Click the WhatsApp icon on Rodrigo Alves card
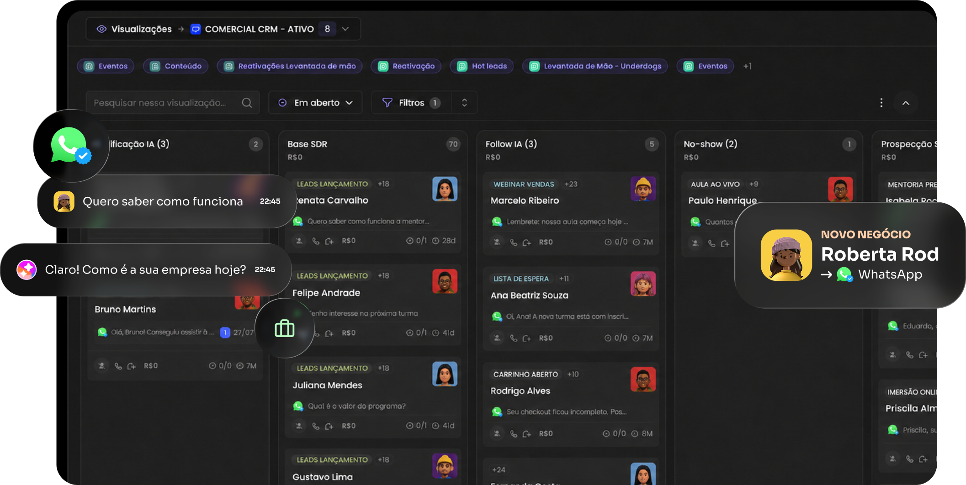Screen dimensions: 966x485 (497, 411)
